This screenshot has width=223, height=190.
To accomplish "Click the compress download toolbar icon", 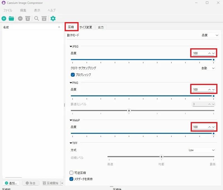I will tap(44, 19).
